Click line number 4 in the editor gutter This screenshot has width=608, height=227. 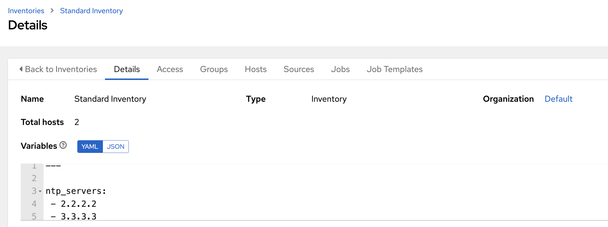click(x=34, y=203)
